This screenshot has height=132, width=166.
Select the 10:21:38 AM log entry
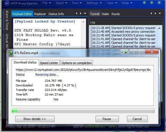tap(123, 28)
